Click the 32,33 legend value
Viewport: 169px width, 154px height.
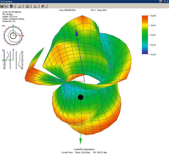tap(153, 45)
